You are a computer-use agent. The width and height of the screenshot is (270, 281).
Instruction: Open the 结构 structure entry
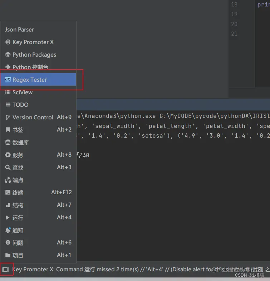click(x=38, y=205)
